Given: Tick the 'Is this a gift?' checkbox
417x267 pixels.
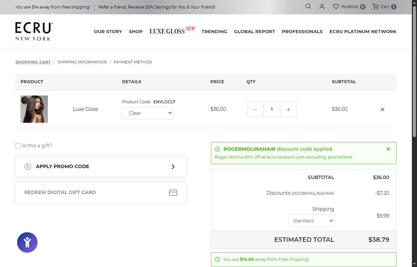Looking at the screenshot, I should pyautogui.click(x=18, y=146).
